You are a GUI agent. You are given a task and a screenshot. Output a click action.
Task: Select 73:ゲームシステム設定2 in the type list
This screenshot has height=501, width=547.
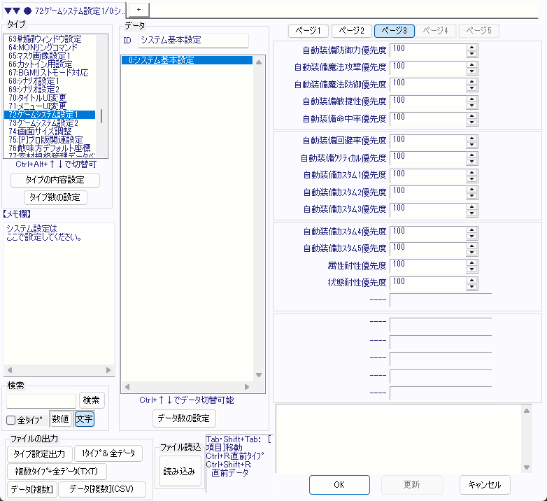click(x=48, y=122)
